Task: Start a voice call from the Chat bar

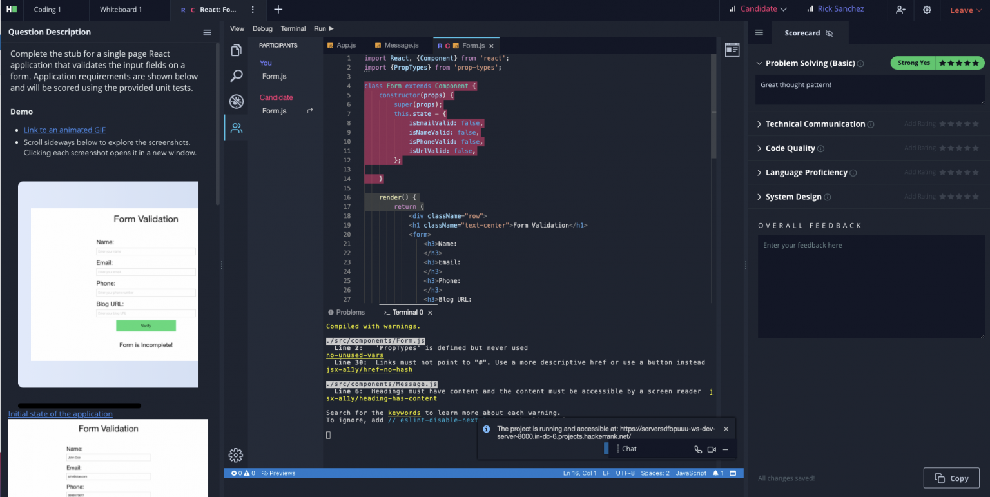Action: (x=698, y=449)
